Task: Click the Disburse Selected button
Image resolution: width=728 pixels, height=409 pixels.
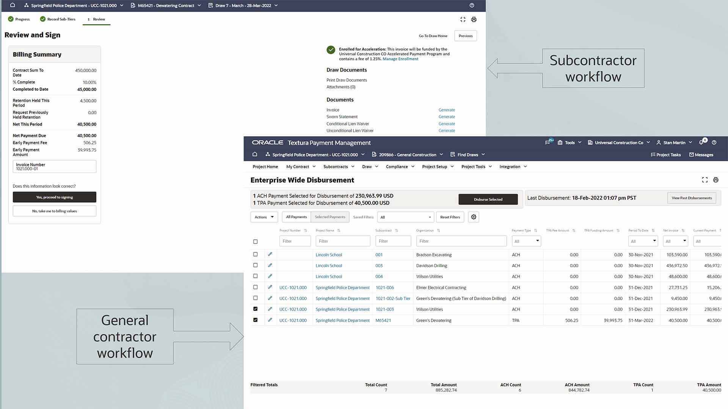Action: pyautogui.click(x=488, y=199)
